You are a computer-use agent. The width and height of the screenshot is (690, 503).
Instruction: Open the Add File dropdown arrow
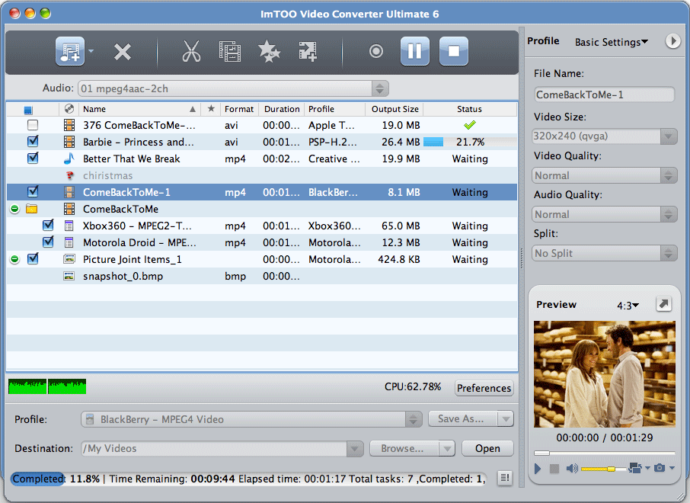91,51
